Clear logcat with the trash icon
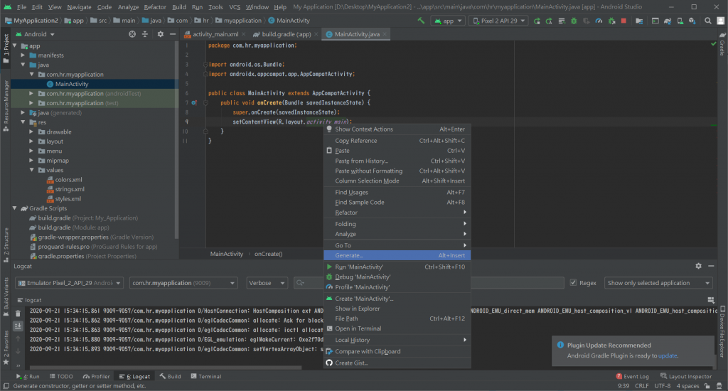 tap(18, 313)
